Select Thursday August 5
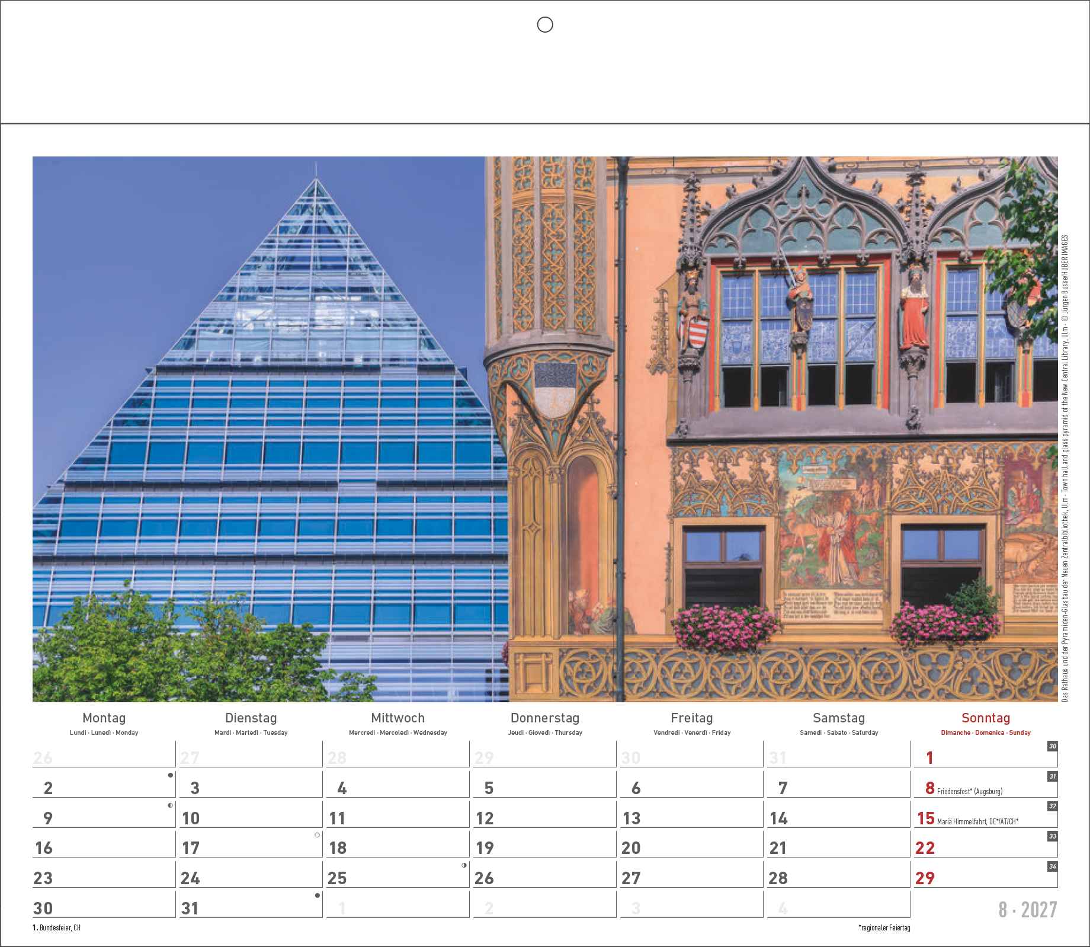This screenshot has height=947, width=1090. 489,788
